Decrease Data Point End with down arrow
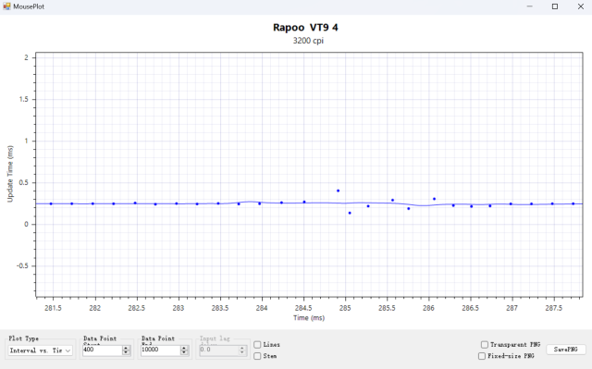 pos(184,352)
